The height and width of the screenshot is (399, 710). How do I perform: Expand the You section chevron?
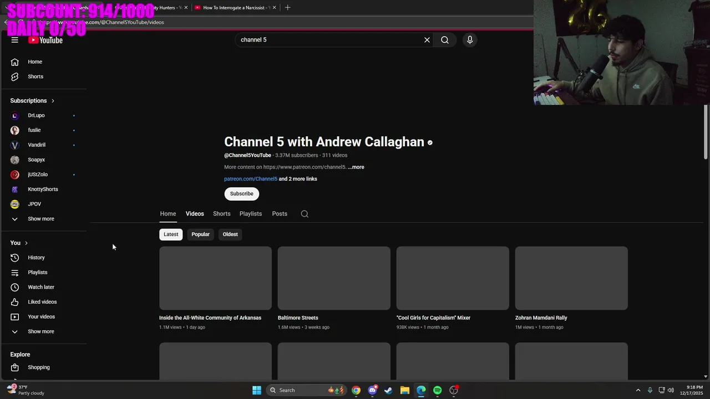[x=26, y=243]
